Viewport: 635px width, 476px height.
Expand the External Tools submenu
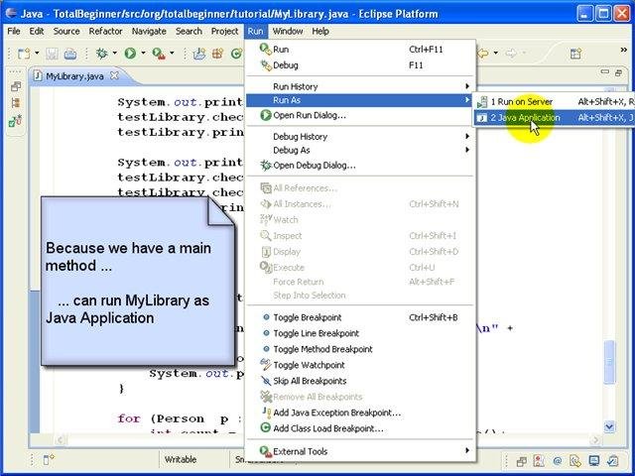[x=360, y=451]
